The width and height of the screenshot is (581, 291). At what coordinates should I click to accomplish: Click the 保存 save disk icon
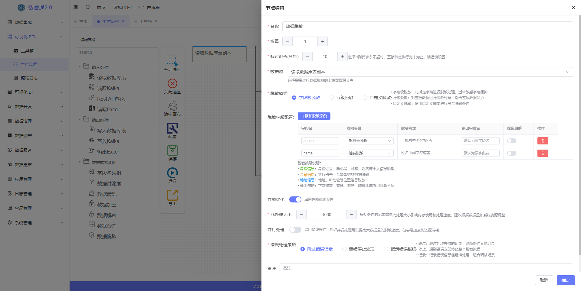click(x=172, y=150)
